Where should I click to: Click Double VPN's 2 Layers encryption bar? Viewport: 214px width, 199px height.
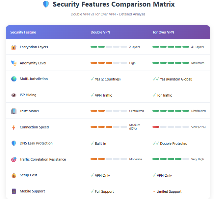(x=109, y=47)
